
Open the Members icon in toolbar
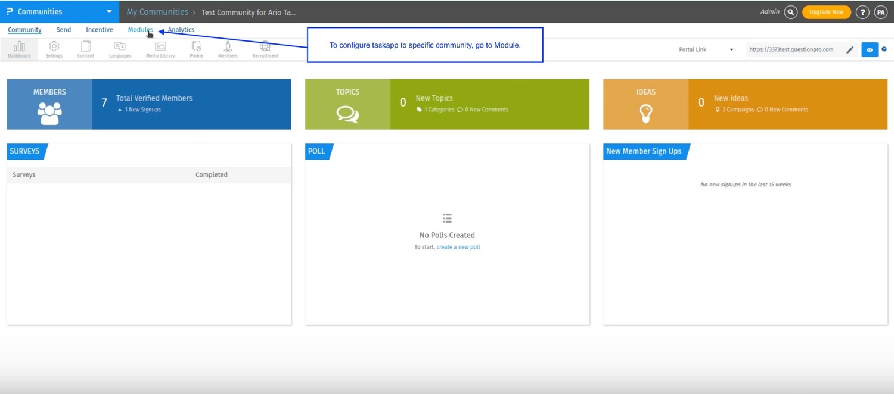(x=228, y=49)
